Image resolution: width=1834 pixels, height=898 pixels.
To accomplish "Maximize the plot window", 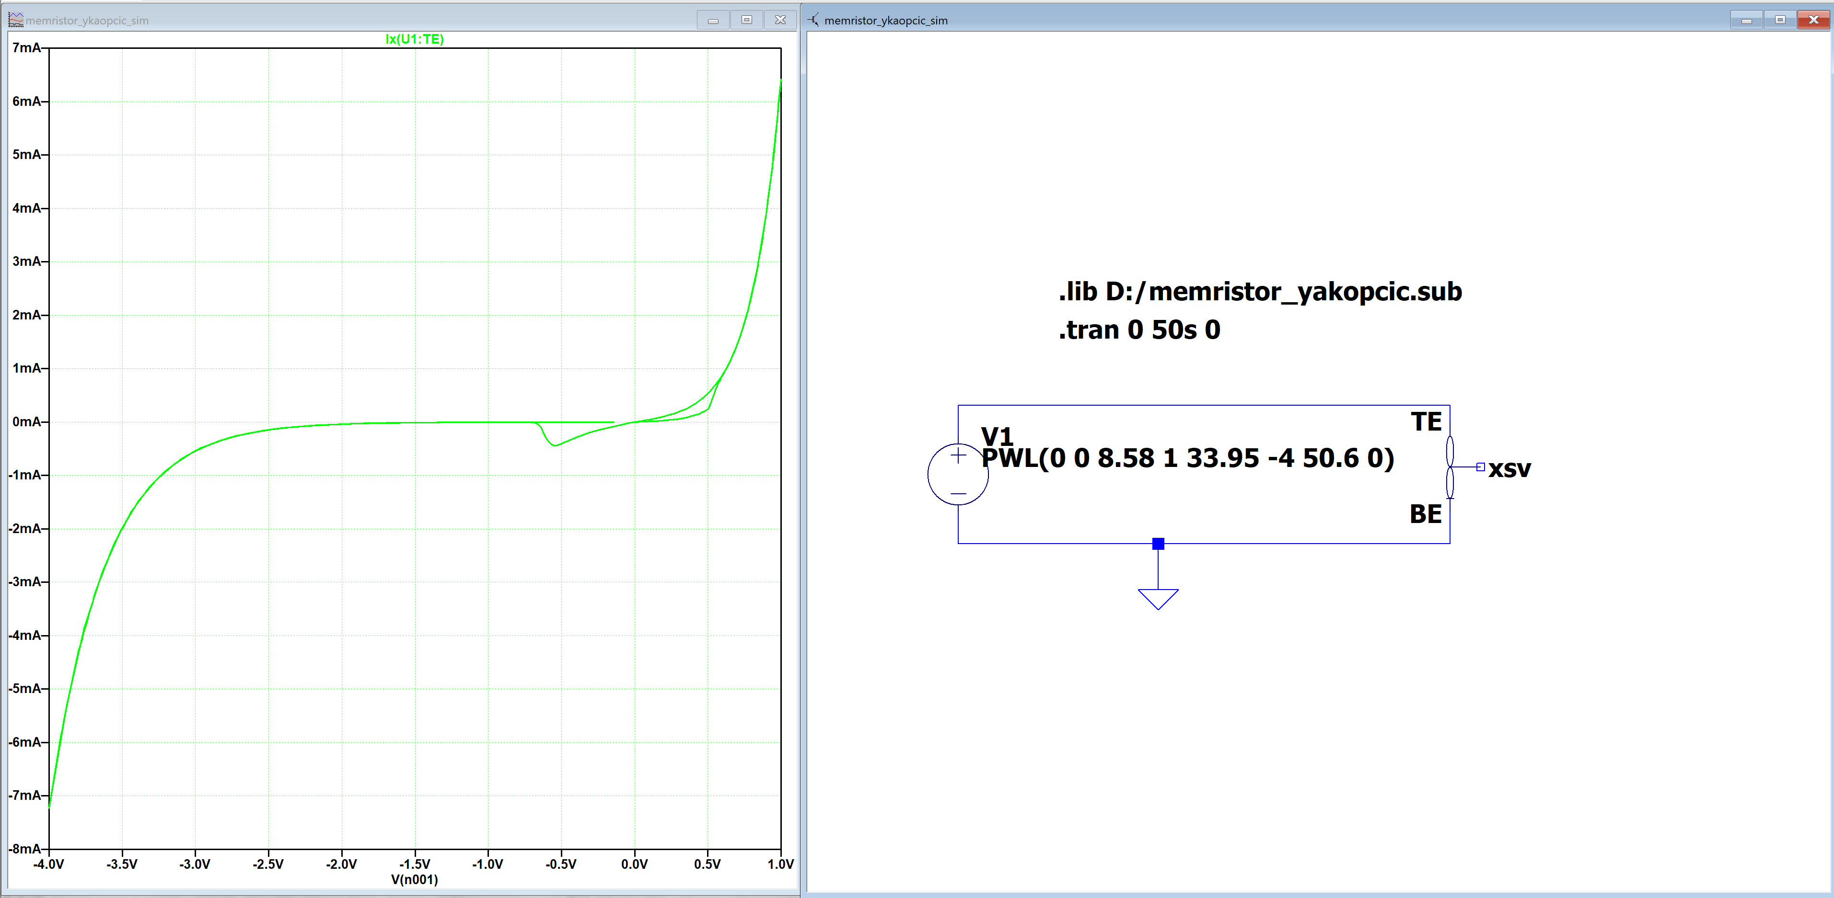I will click(x=746, y=20).
